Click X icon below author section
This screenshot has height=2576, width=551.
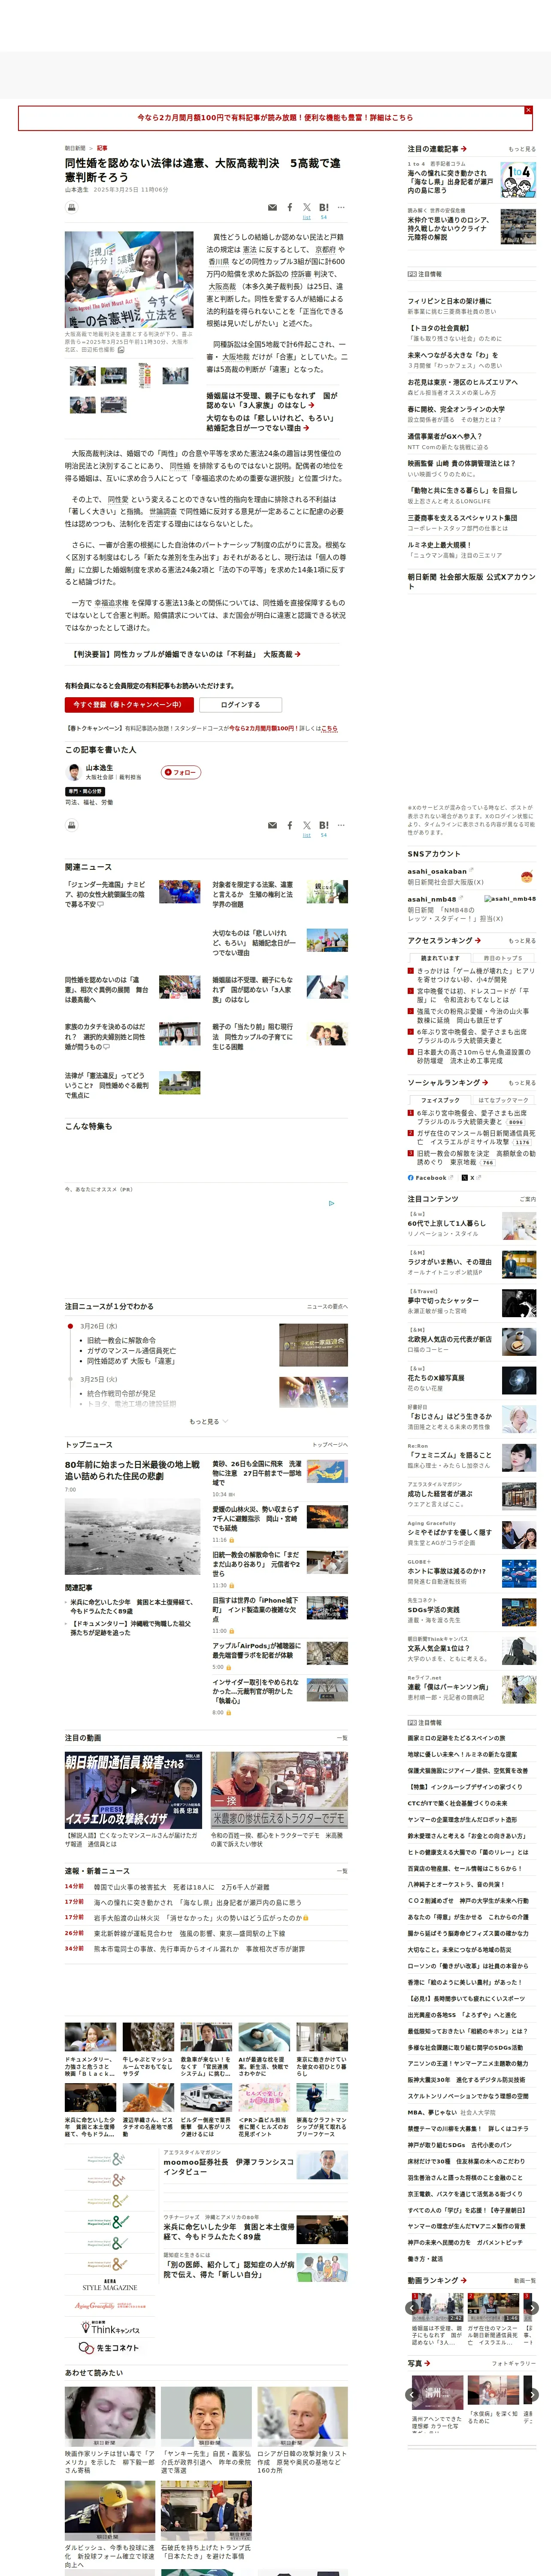(307, 825)
